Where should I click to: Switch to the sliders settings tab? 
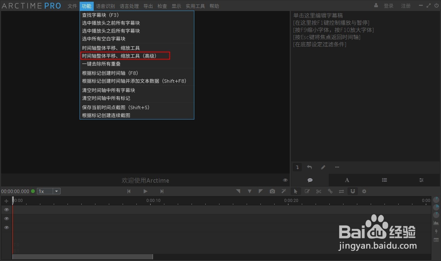pyautogui.click(x=421, y=180)
